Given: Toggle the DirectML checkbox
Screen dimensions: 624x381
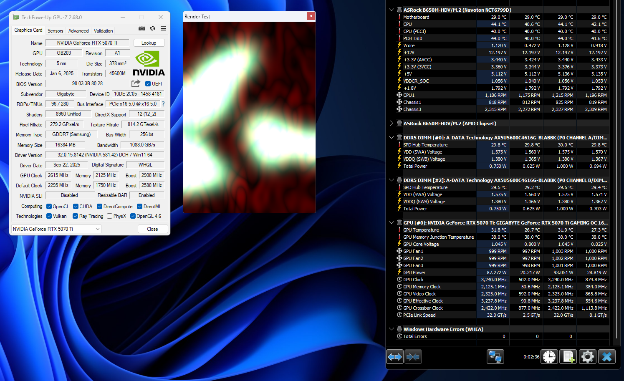Looking at the screenshot, I should 139,207.
